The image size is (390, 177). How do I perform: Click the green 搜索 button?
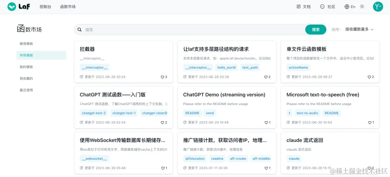[316, 29]
